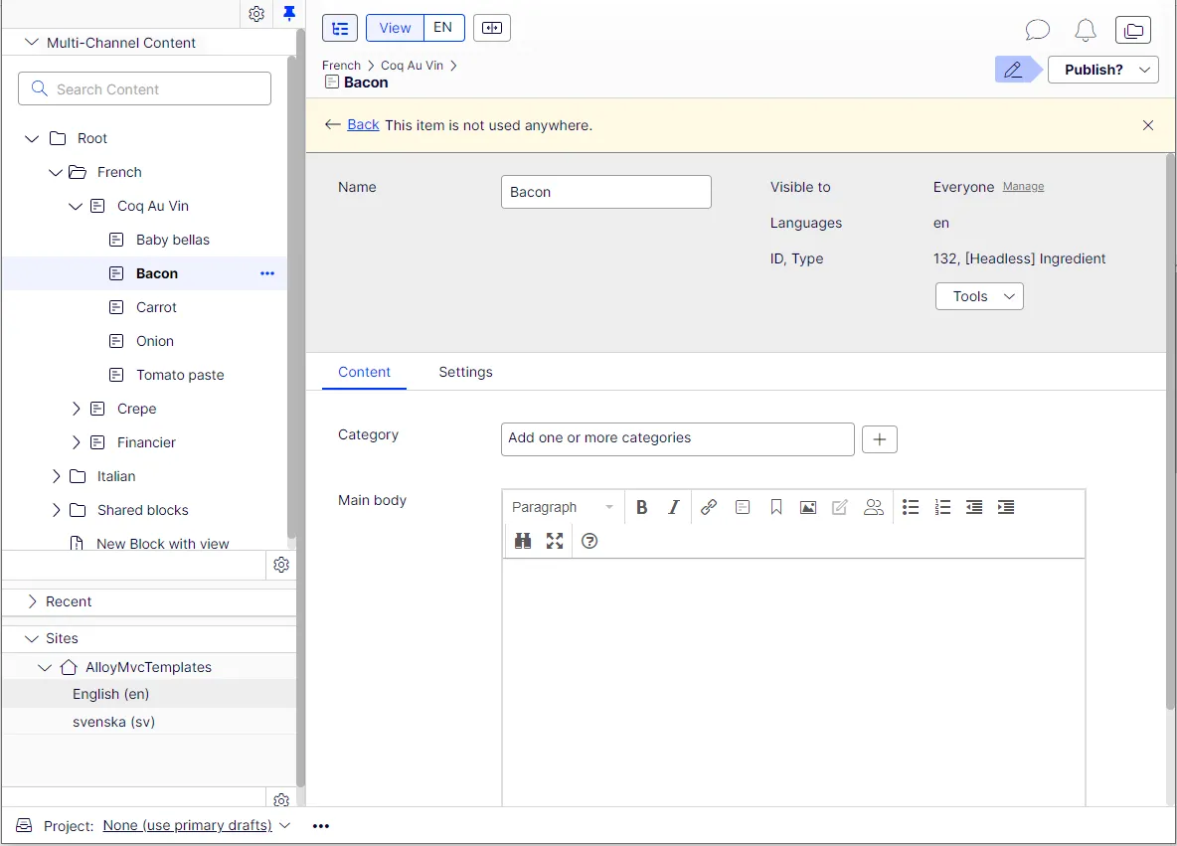Click the plus button to add category
Image resolution: width=1177 pixels, height=846 pixels.
click(x=879, y=439)
